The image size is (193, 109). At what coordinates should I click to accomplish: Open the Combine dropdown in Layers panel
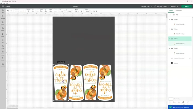[174, 103]
